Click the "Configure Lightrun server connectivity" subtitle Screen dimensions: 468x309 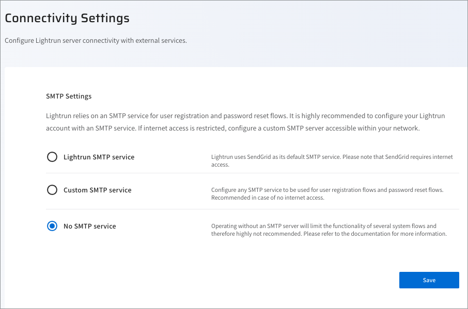(96, 40)
